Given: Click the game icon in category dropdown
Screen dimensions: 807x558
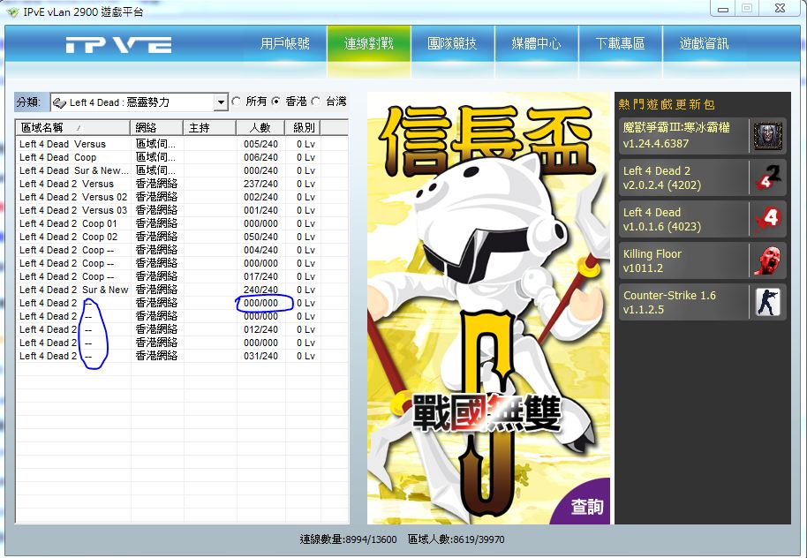Looking at the screenshot, I should coord(59,102).
